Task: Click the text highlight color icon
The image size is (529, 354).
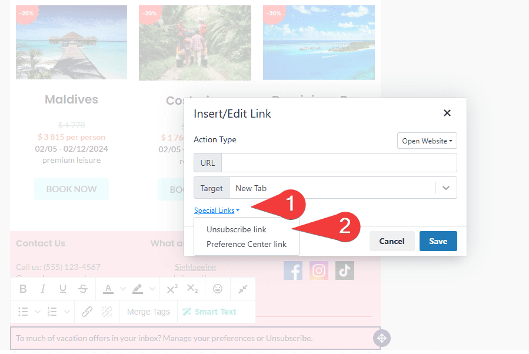Action: click(138, 289)
